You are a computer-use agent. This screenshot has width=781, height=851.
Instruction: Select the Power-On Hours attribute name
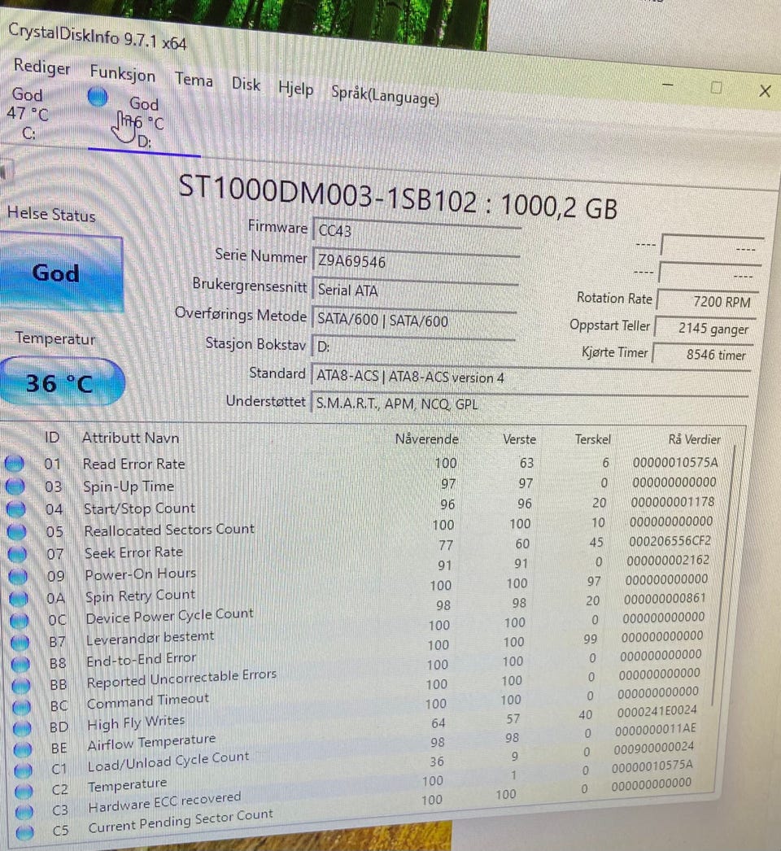(x=141, y=574)
